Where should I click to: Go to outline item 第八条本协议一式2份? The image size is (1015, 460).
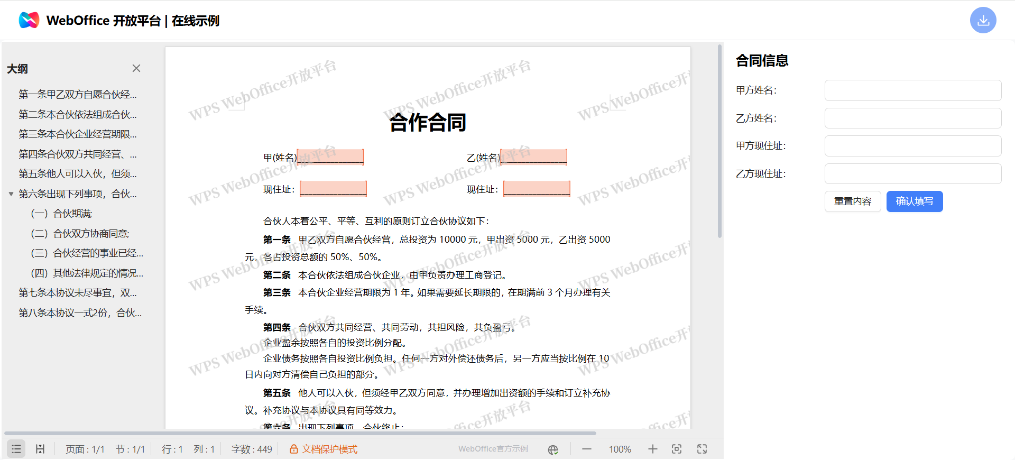pos(80,313)
